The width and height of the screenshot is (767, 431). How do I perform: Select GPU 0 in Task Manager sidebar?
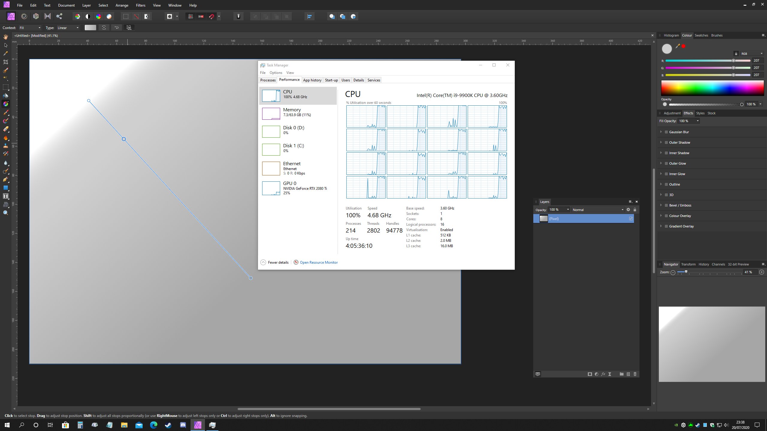point(298,189)
